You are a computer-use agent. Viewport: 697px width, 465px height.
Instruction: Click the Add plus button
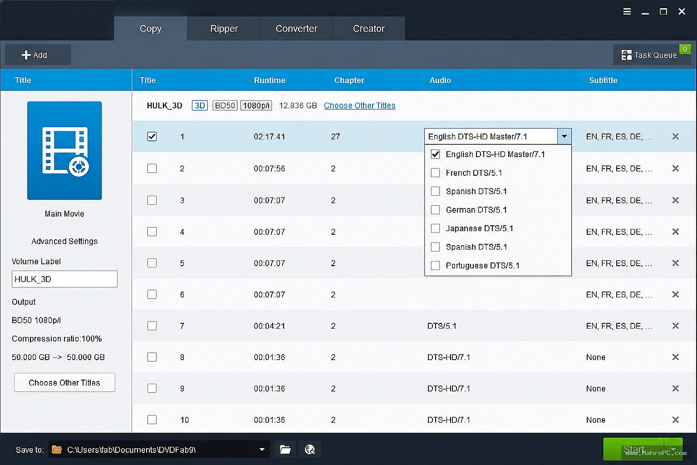(38, 55)
